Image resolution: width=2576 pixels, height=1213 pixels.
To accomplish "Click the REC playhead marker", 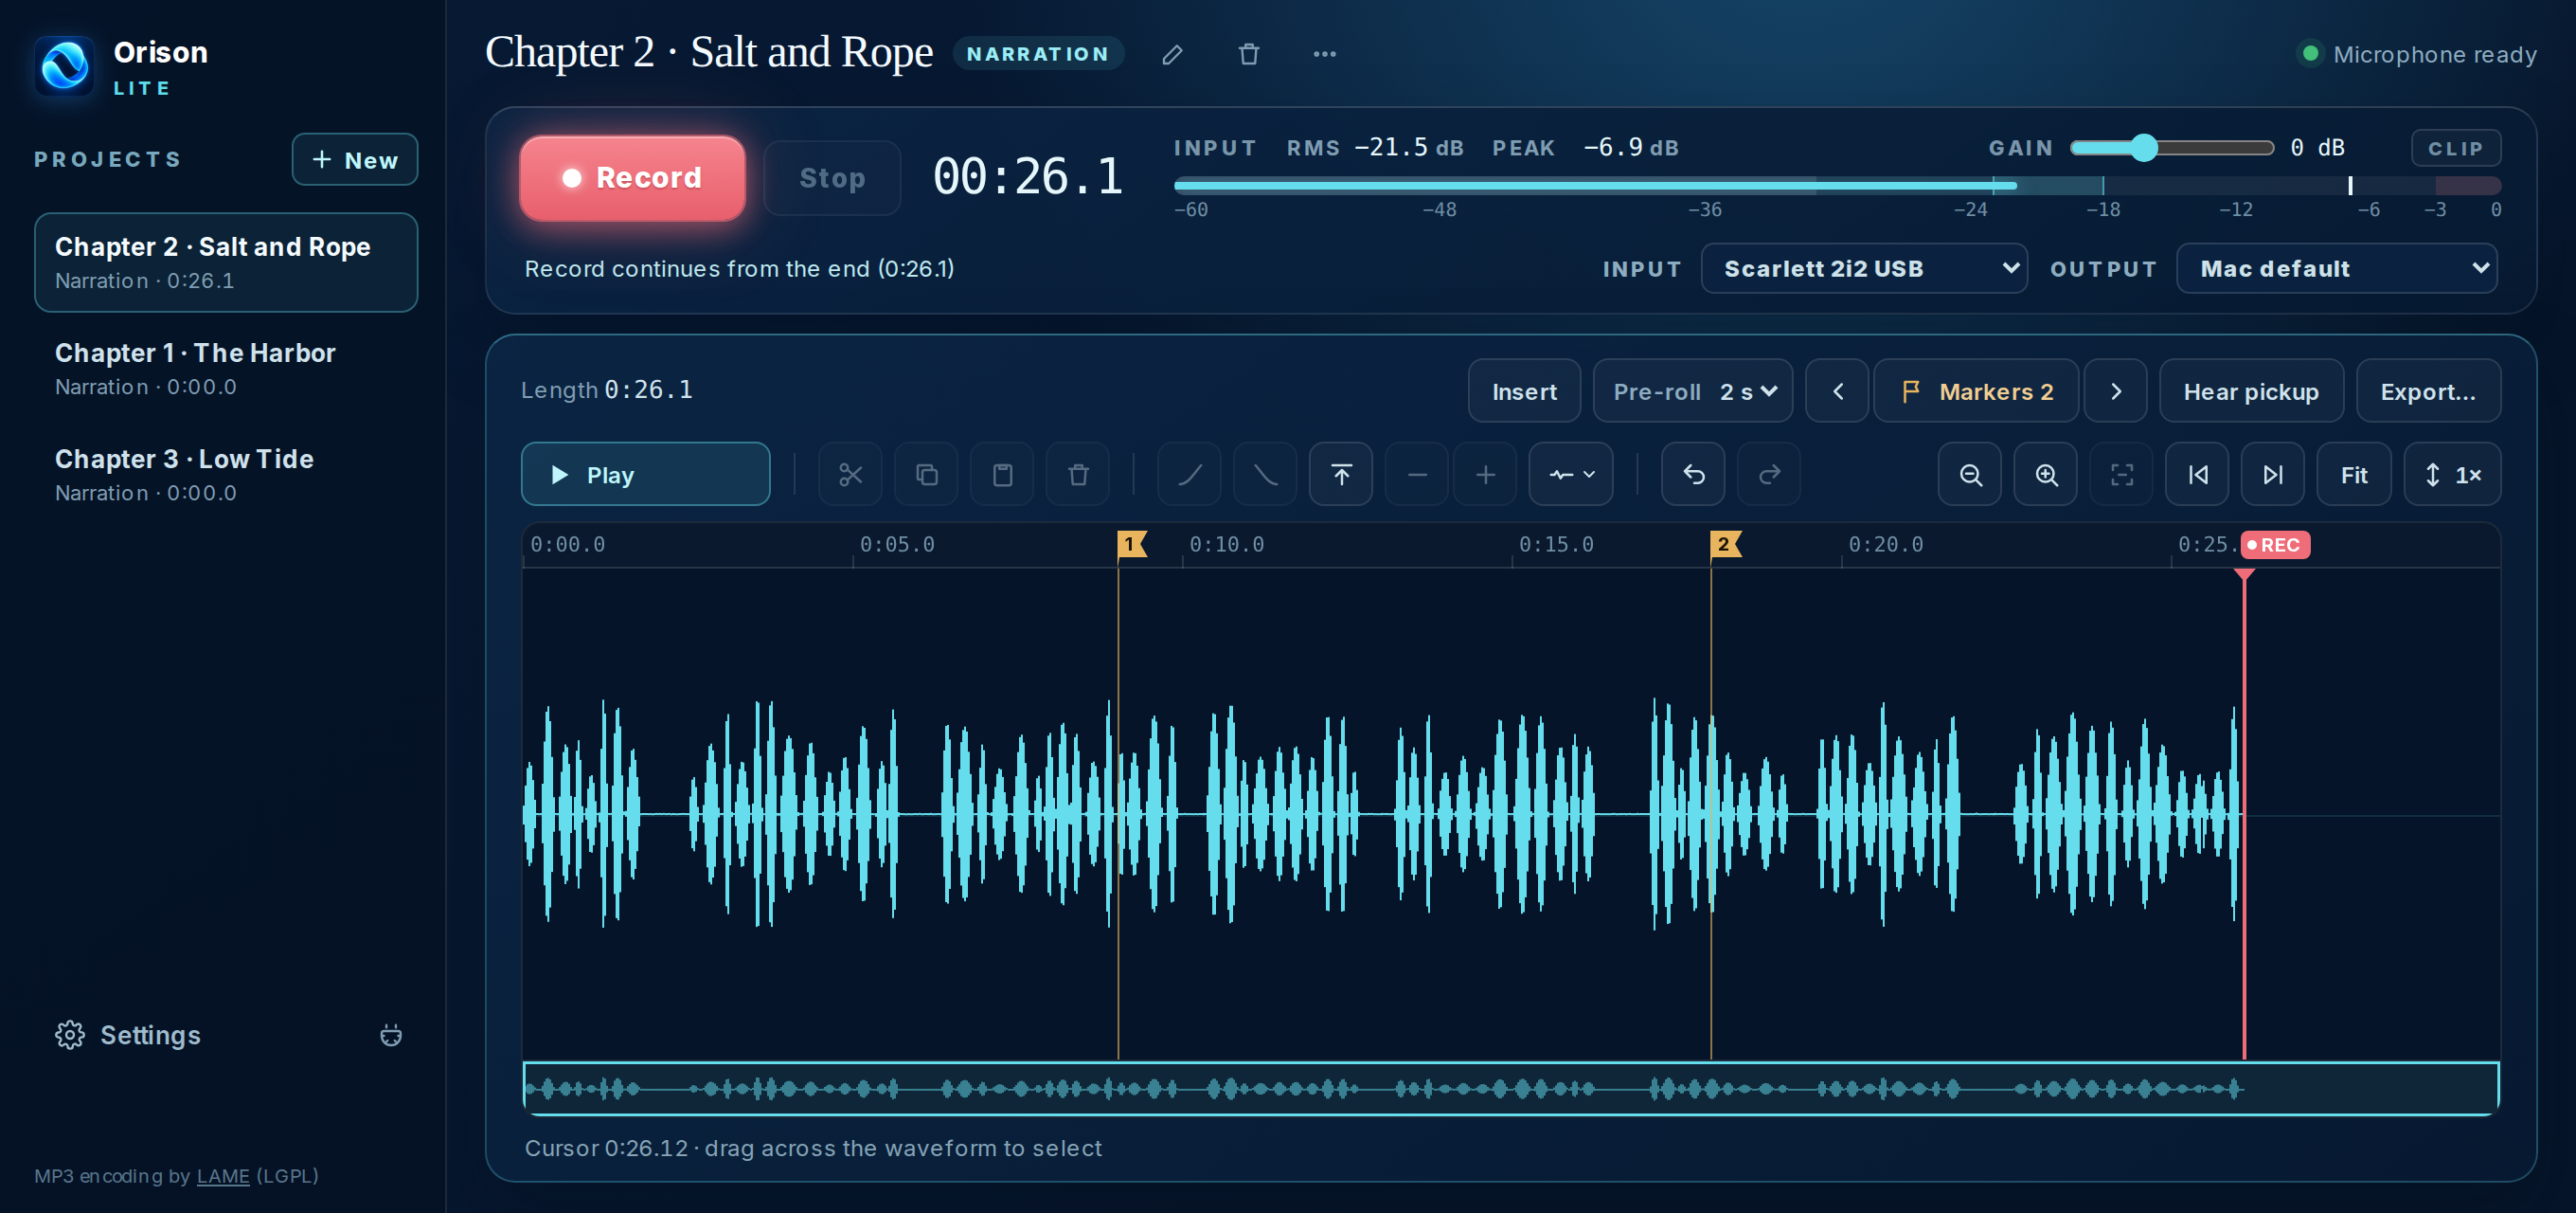I will (x=2275, y=545).
